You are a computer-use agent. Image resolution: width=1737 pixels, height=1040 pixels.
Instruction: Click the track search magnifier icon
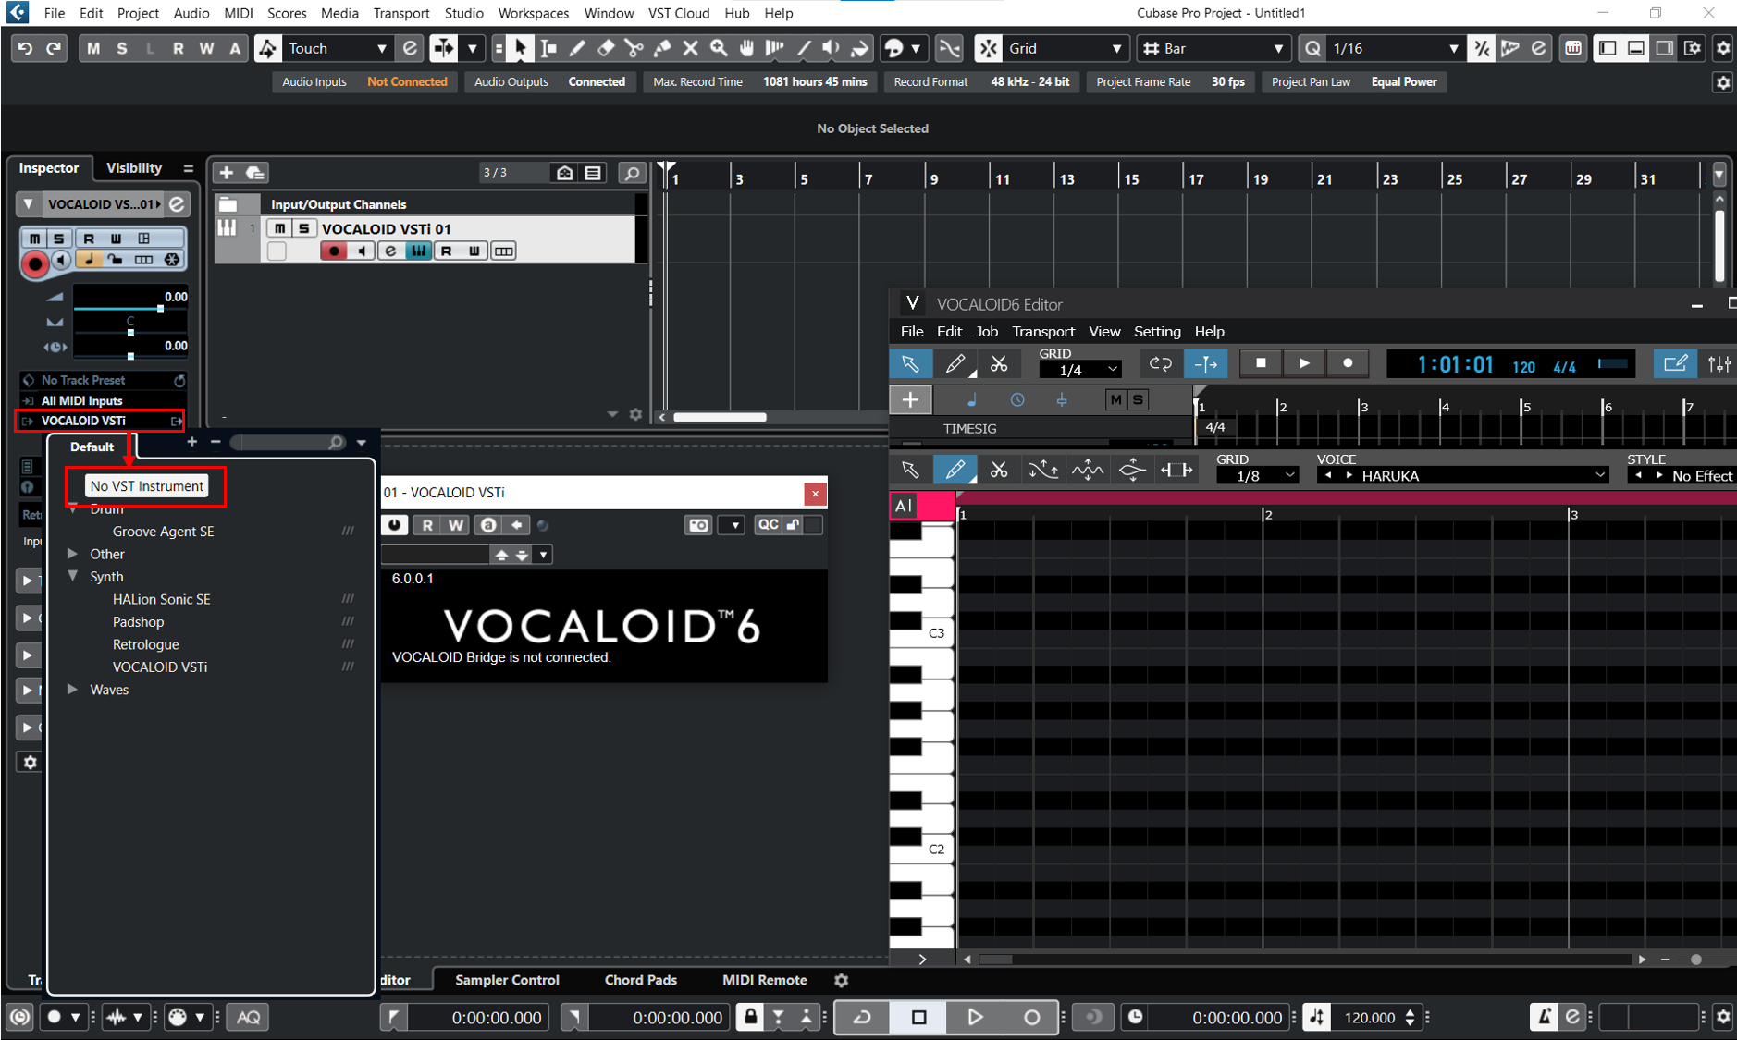tap(632, 173)
